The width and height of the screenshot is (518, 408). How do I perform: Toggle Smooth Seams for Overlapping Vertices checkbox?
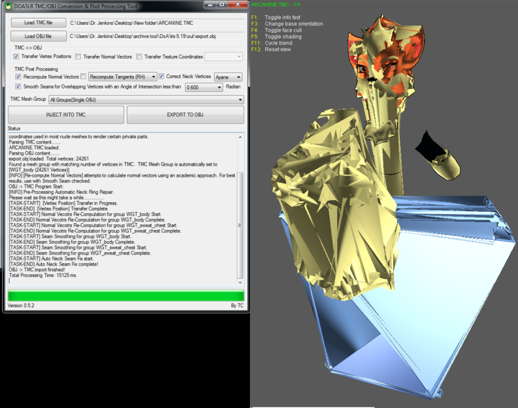pos(18,86)
